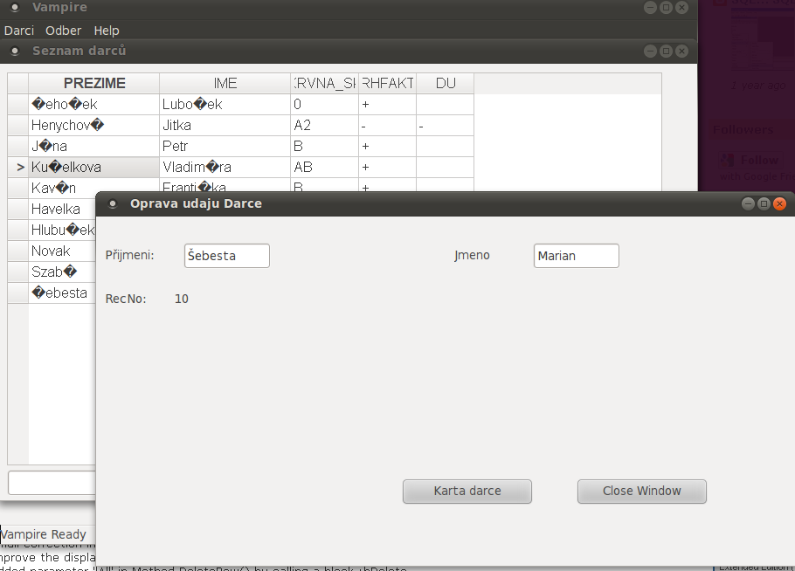Viewport: 795px width, 571px height.
Task: Open the Help menu
Action: tap(107, 31)
